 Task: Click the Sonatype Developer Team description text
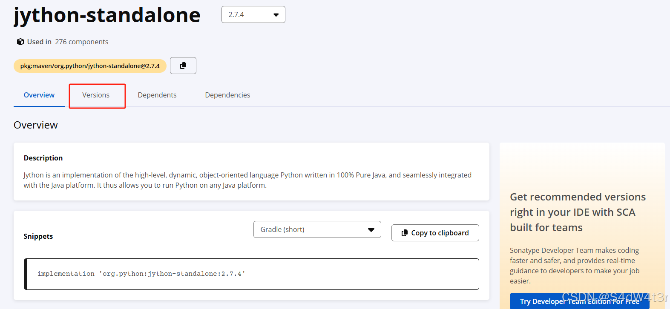[x=575, y=266]
